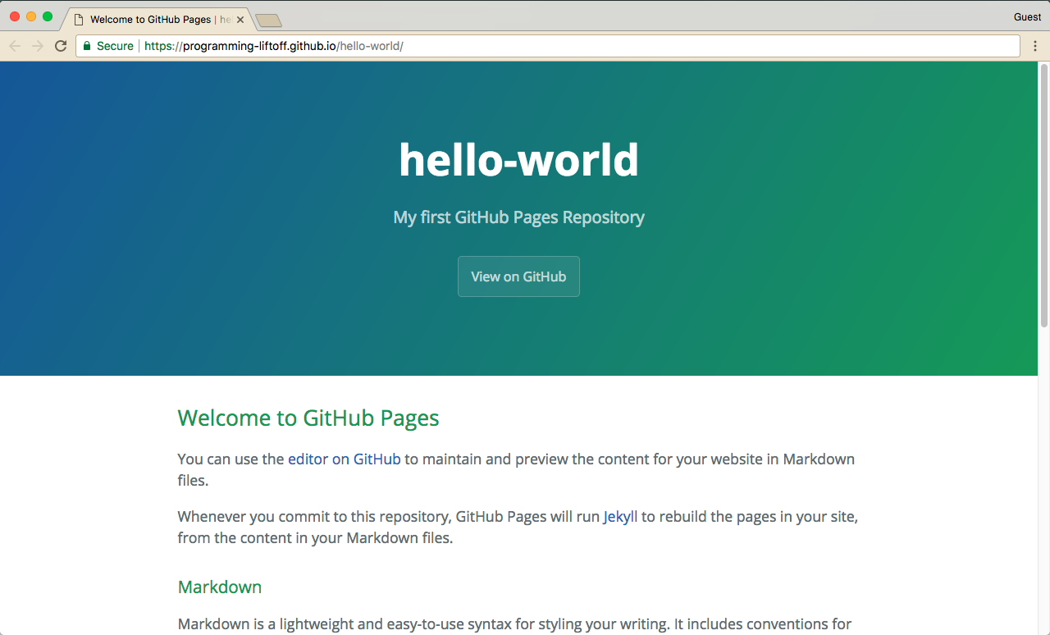Click the browser forward arrow
The width and height of the screenshot is (1050, 635).
click(38, 46)
